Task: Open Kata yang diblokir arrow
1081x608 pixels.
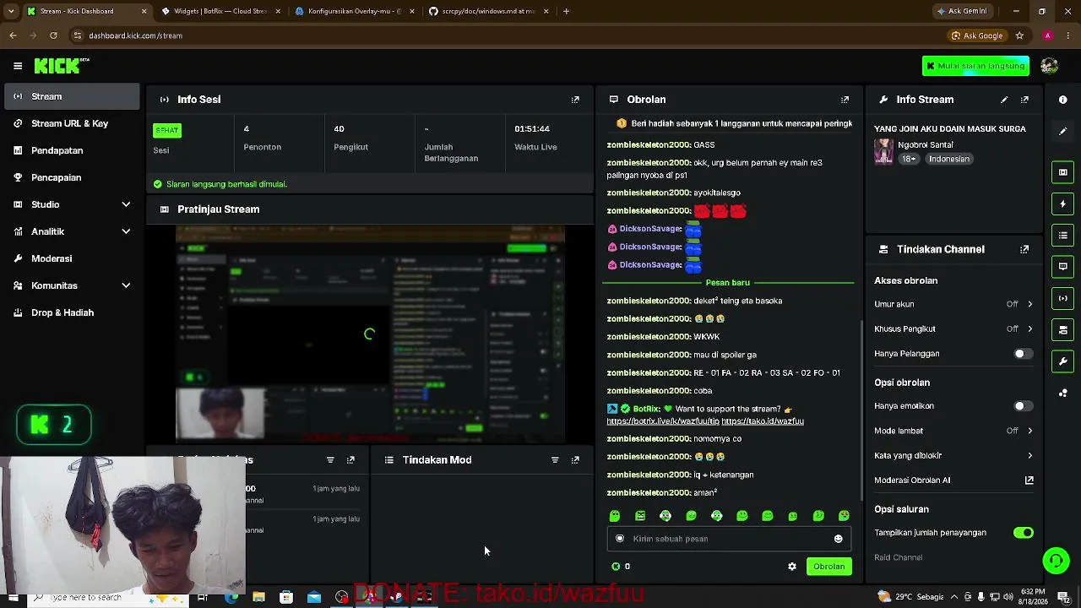Action: point(1029,456)
